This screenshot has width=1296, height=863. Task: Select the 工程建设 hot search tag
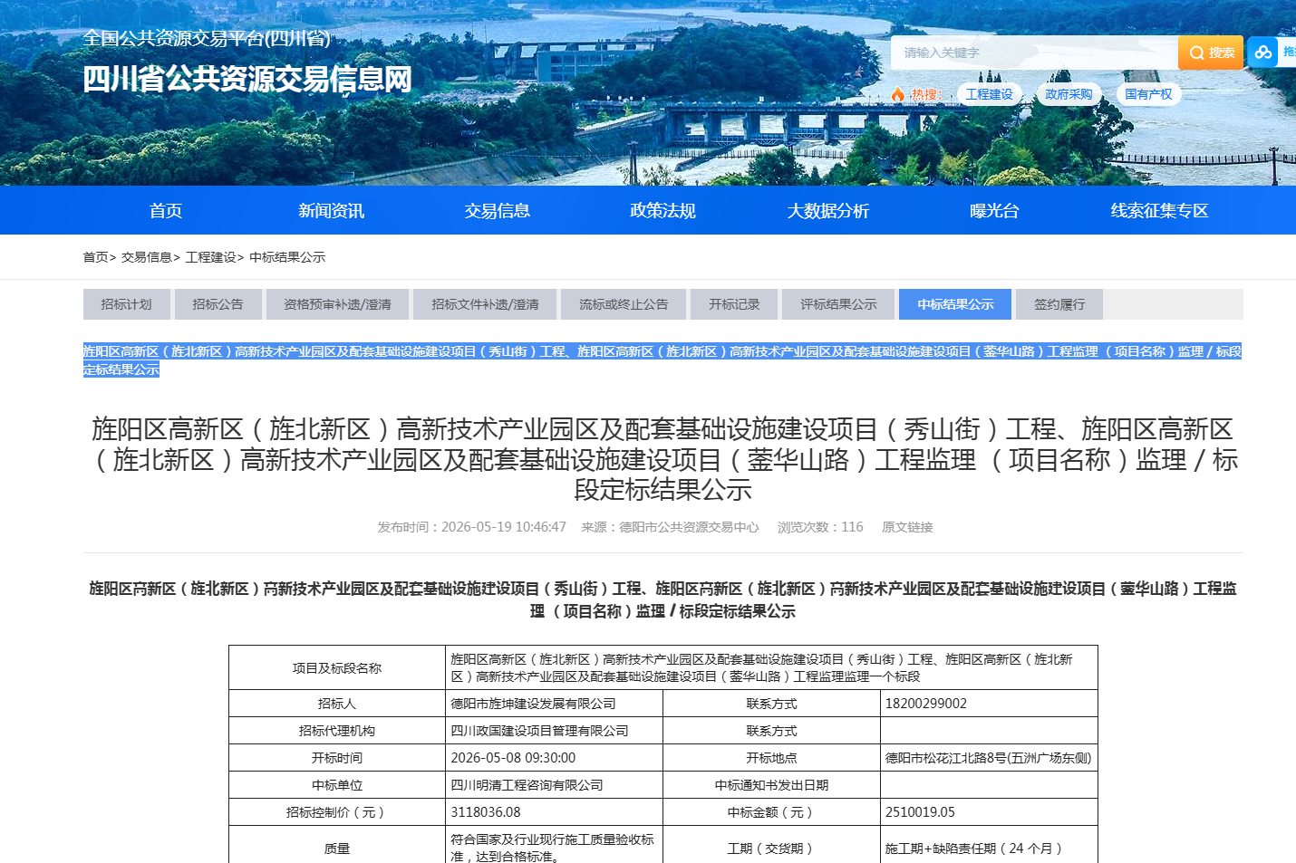(x=989, y=94)
